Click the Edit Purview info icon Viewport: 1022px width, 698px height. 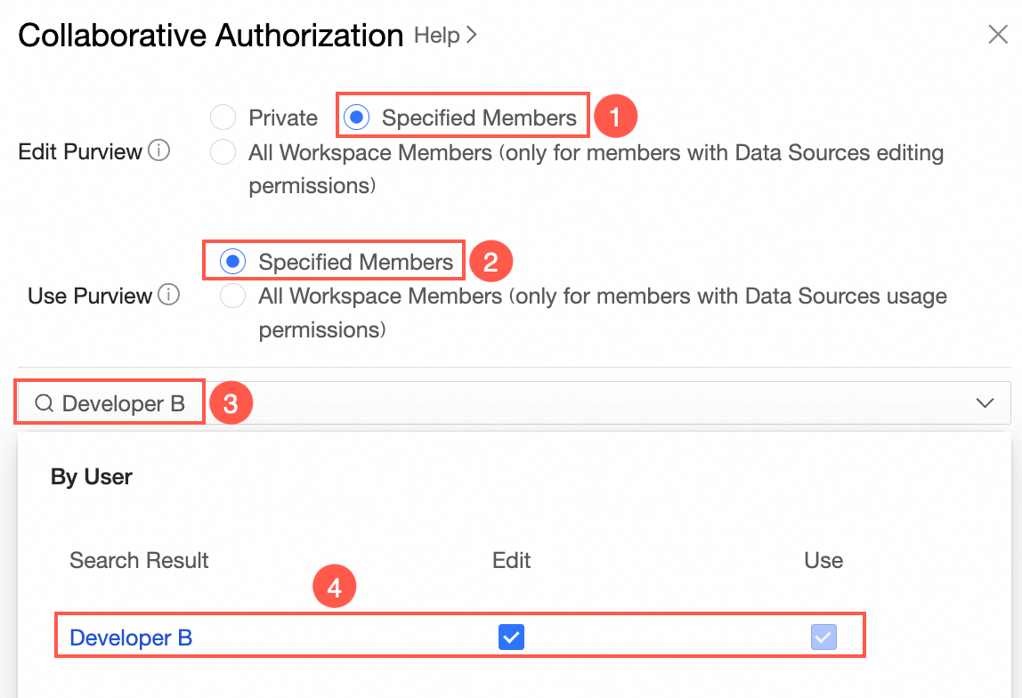pyautogui.click(x=158, y=151)
